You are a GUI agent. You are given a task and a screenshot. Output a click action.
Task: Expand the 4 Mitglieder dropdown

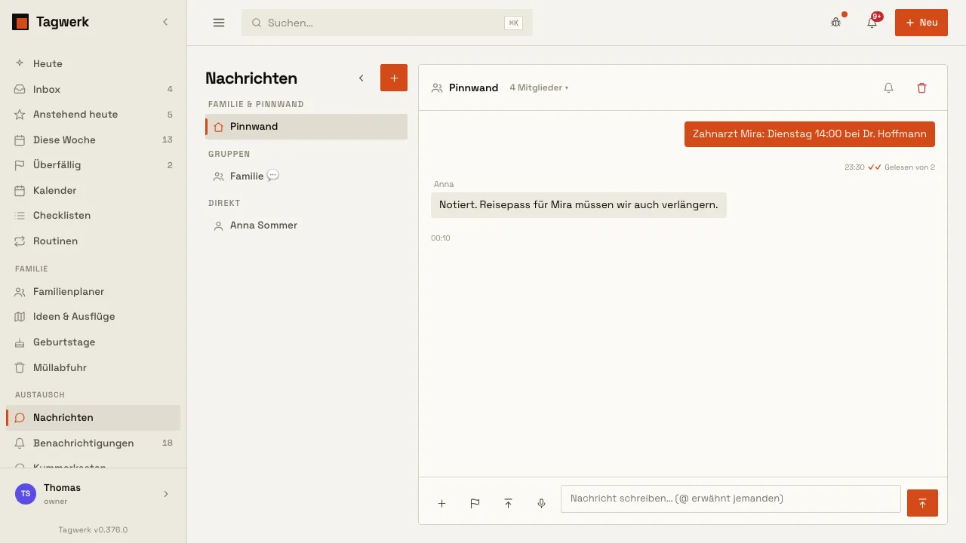point(539,87)
